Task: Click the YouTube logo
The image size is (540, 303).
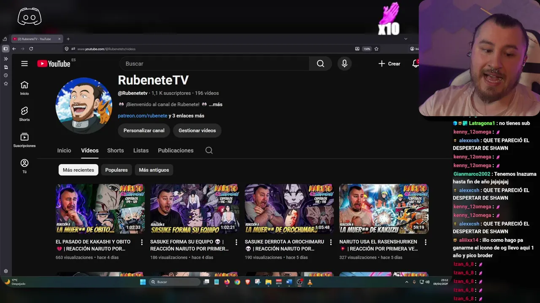Action: pyautogui.click(x=54, y=64)
